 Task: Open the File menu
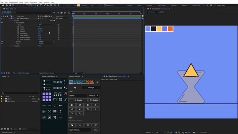coord(2,3)
